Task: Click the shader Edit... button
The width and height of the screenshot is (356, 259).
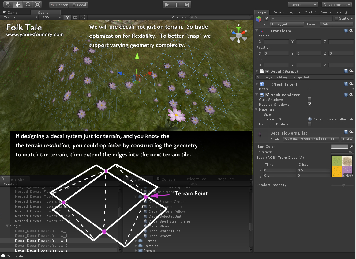Action: coord(347,139)
